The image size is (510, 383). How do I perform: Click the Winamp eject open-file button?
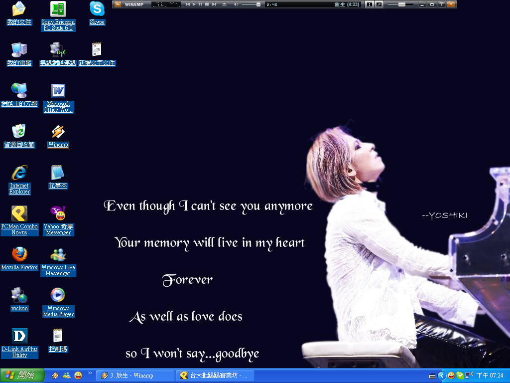[x=224, y=4]
